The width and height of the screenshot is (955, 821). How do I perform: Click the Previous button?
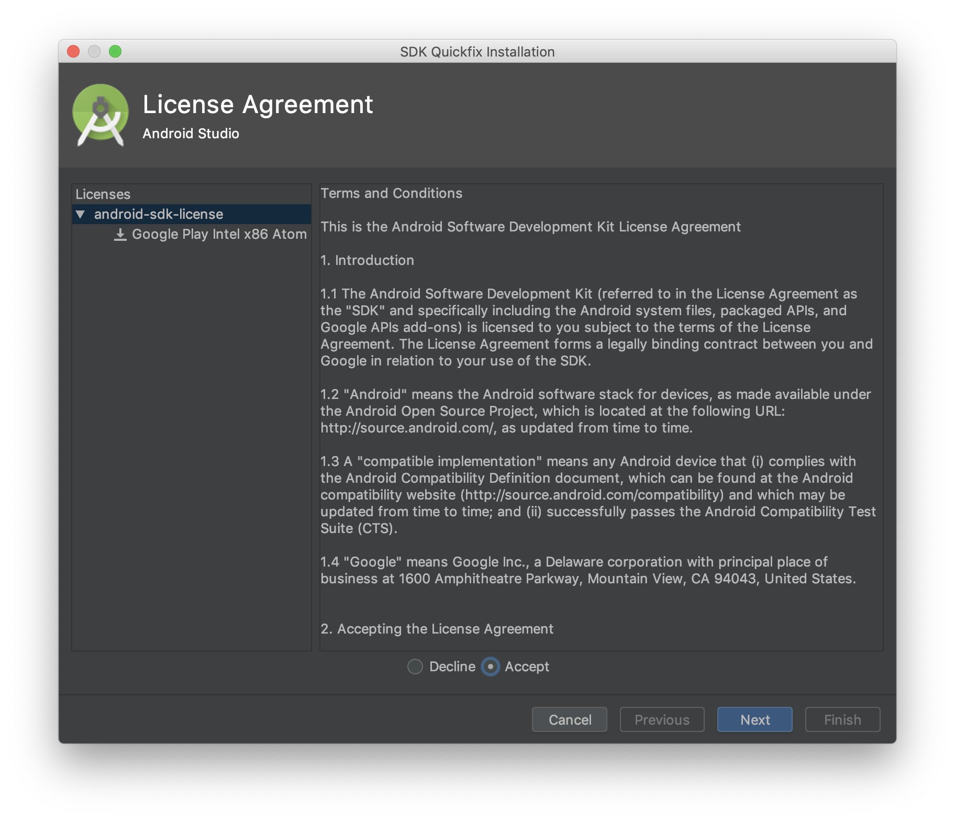pos(662,719)
